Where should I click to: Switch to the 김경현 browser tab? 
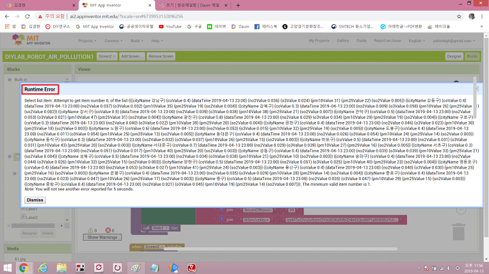click(x=38, y=5)
